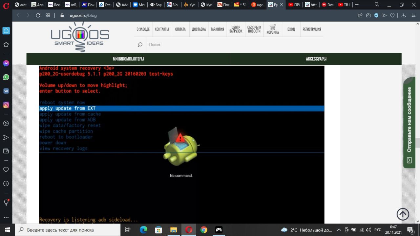Open WhatsApp in the sidebar

[6, 77]
